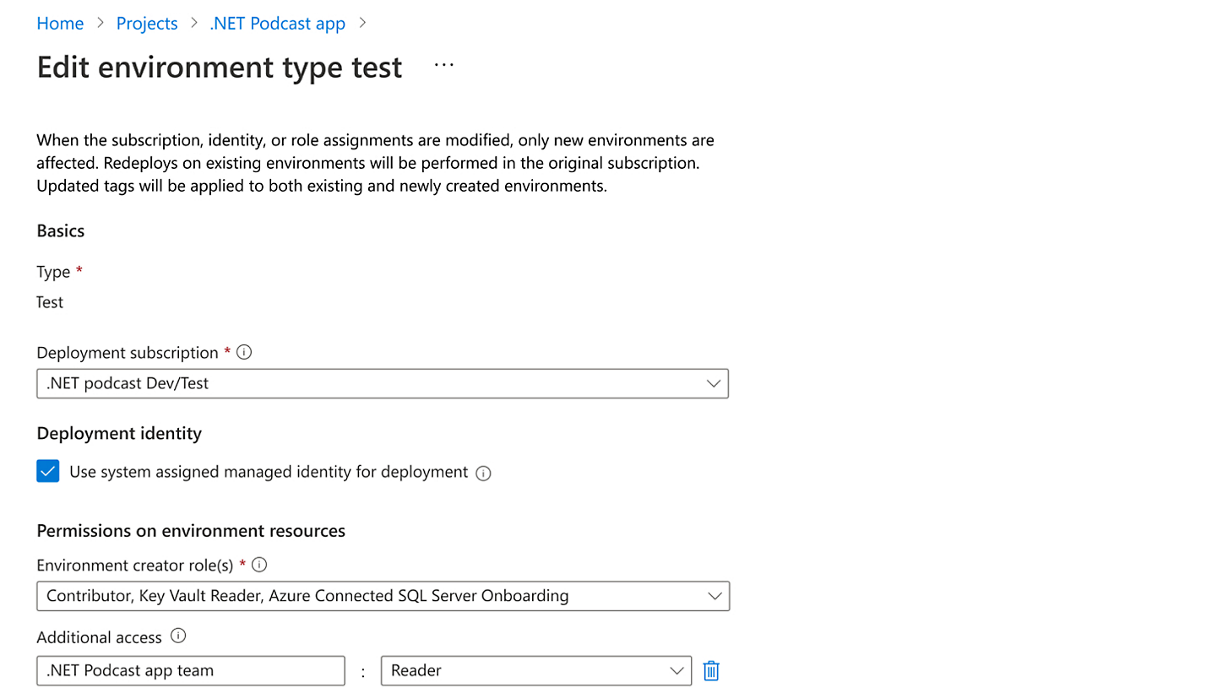Open the Reader role dropdown
The width and height of the screenshot is (1228, 693).
point(524,671)
